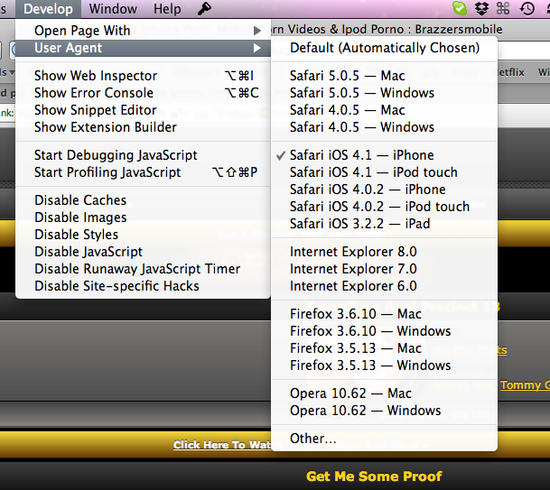Viewport: 550px width, 490px height.
Task: Select Internet Explorer 8.0 user agent
Action: (x=353, y=252)
